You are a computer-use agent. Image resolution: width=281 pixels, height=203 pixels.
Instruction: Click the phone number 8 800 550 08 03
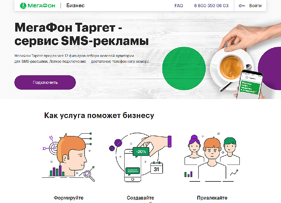coord(211,6)
